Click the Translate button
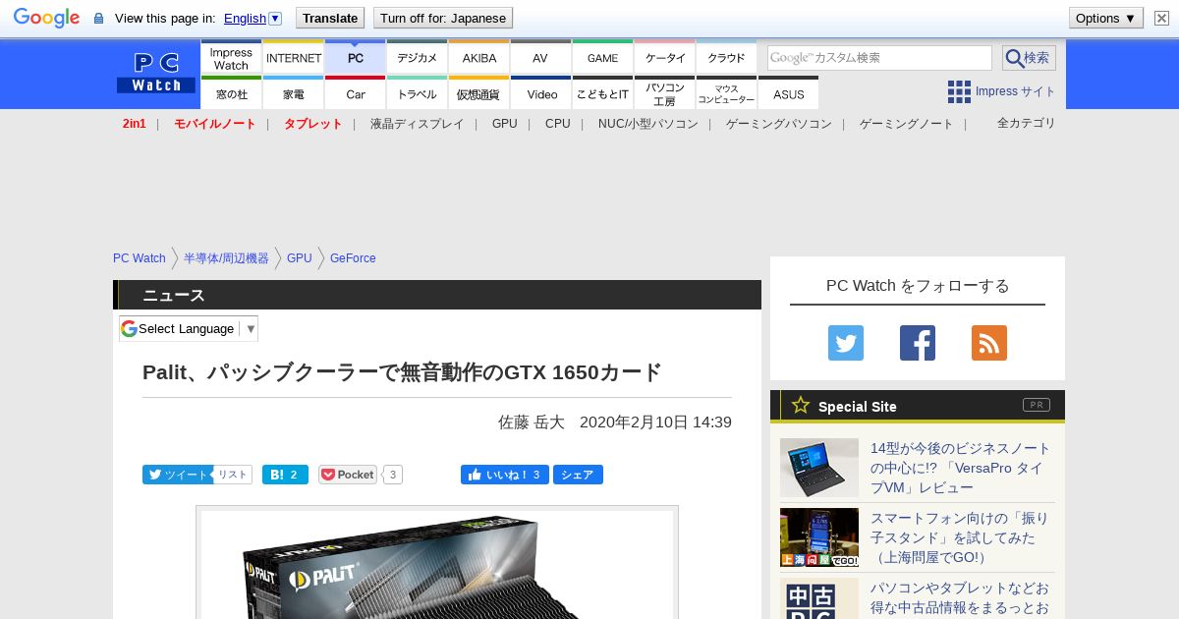 click(330, 18)
